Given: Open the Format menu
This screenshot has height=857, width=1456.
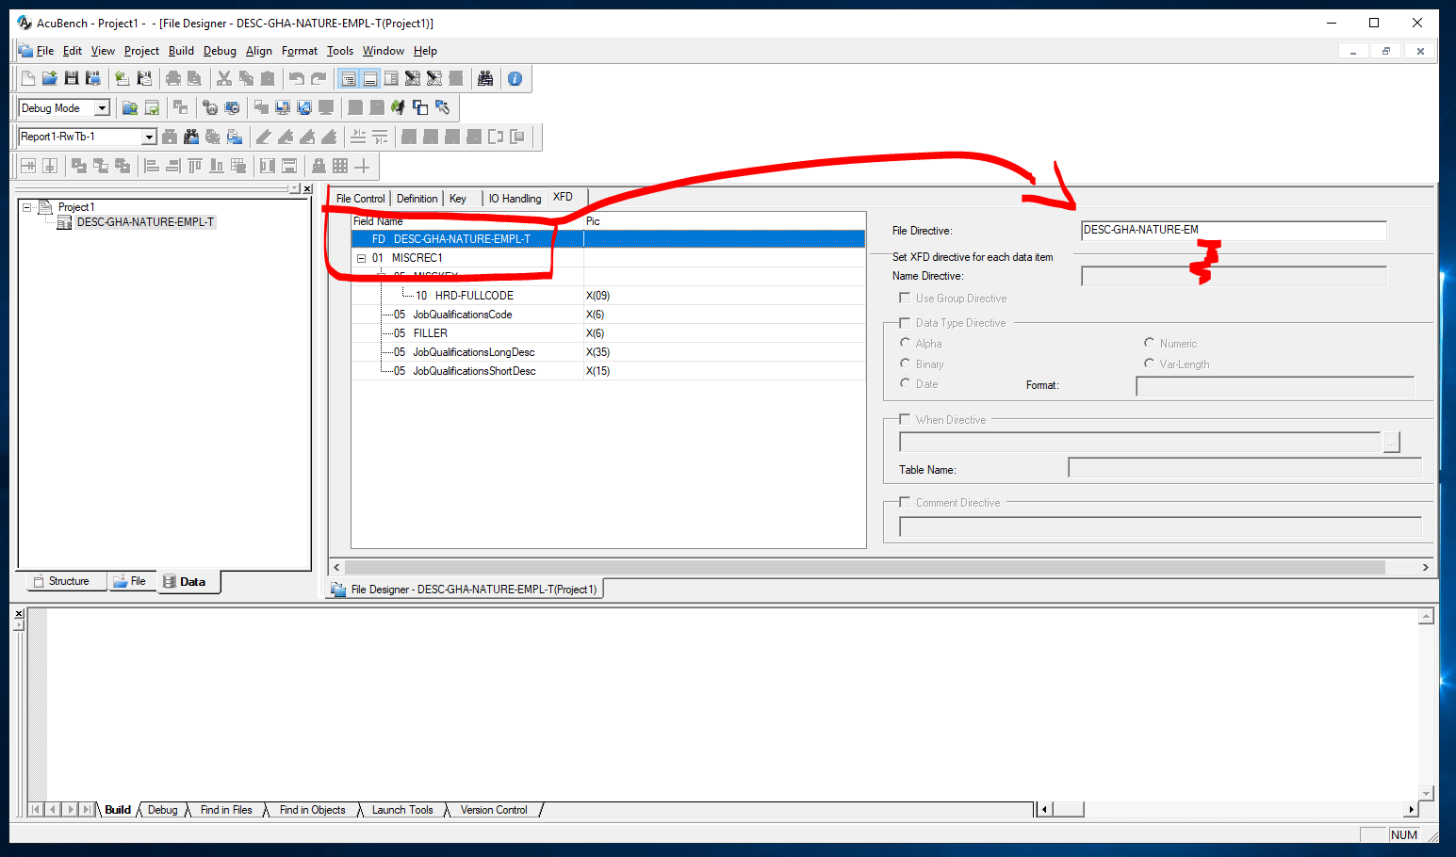Looking at the screenshot, I should coord(299,51).
